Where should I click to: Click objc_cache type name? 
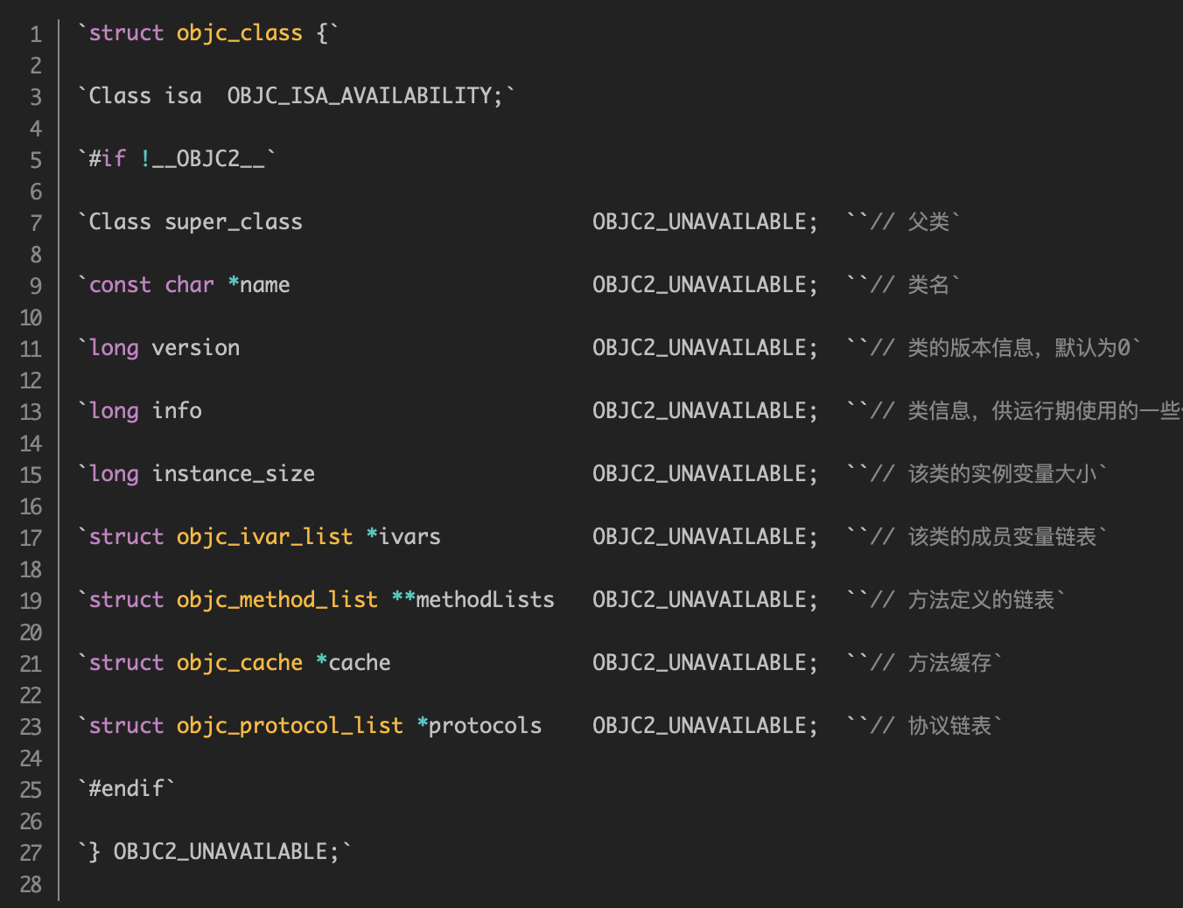click(239, 663)
